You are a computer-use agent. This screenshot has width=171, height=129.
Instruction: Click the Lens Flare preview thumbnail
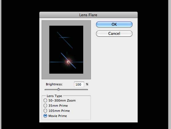point(66,50)
